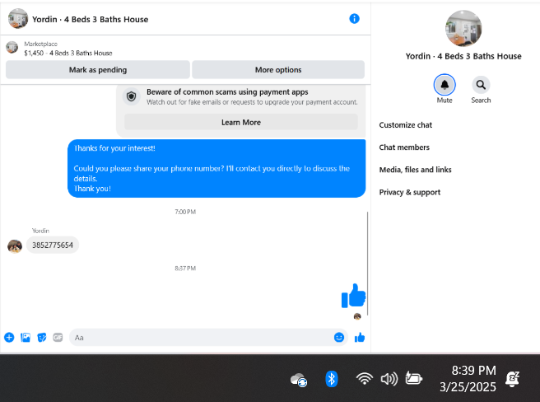Click the phone number message 3852775654

click(53, 245)
